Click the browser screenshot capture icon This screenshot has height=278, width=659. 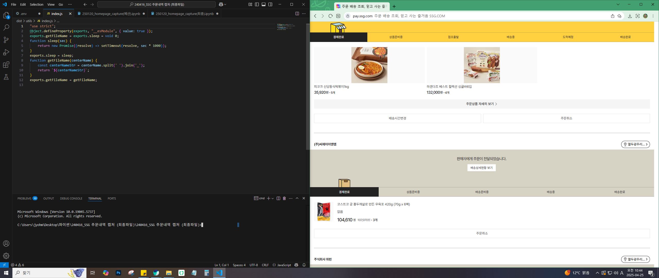click(638, 16)
